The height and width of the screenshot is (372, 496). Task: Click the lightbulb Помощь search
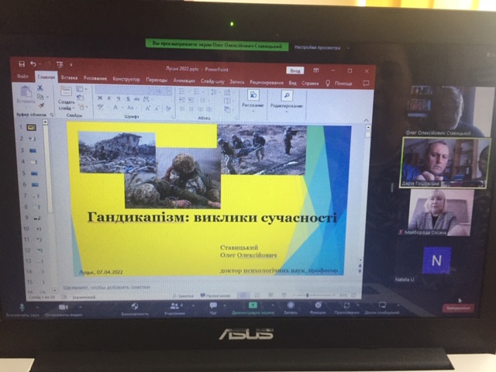pos(339,84)
